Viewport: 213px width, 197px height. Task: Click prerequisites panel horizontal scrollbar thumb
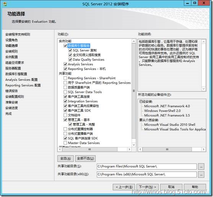click(x=167, y=149)
